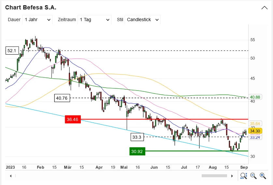Image resolution: width=273 pixels, height=185 pixels.
Task: Zoom out using the minus magnifier
Action: [253, 176]
